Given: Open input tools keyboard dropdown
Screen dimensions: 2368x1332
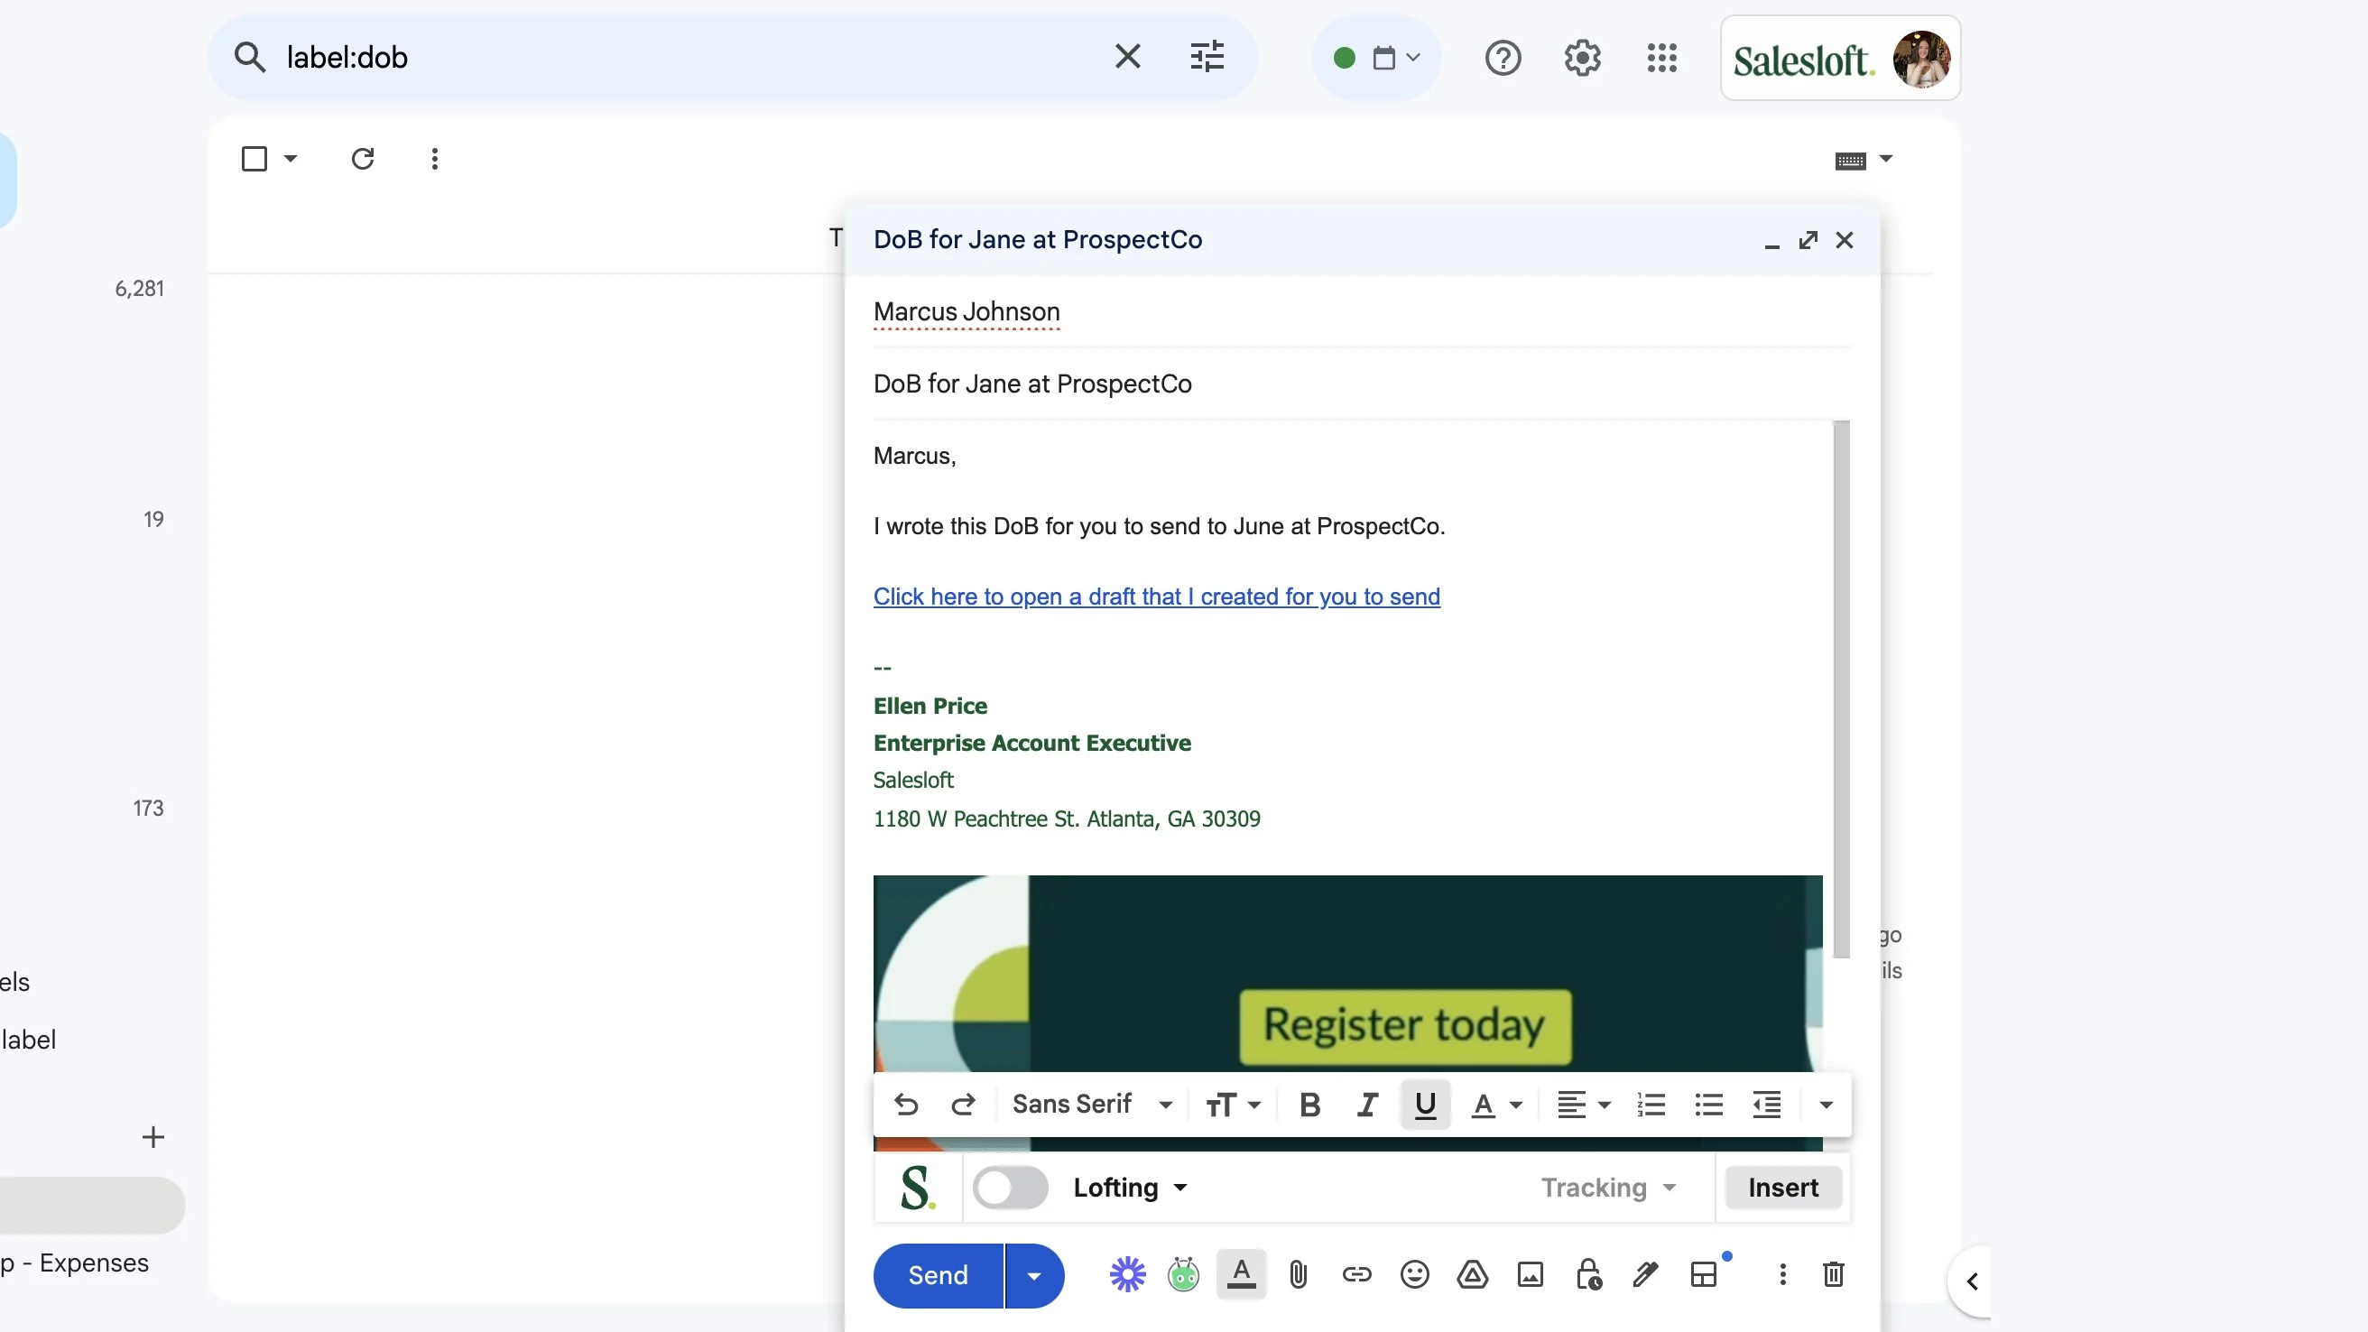Looking at the screenshot, I should tap(1864, 160).
